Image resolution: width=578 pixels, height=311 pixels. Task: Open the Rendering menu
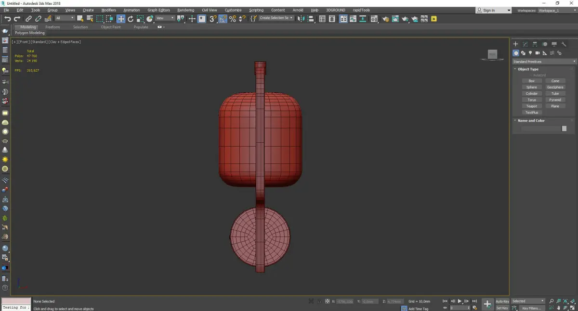185,10
